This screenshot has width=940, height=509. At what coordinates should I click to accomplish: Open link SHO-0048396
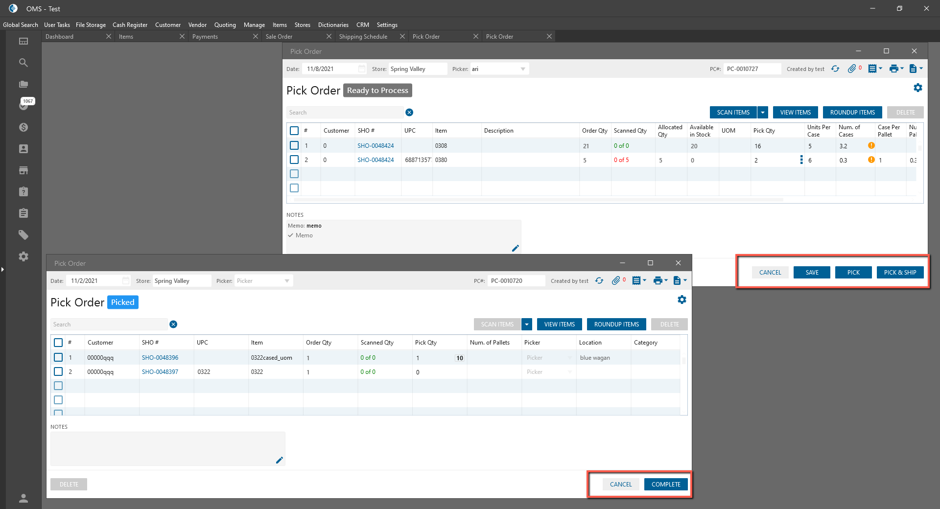pos(160,358)
